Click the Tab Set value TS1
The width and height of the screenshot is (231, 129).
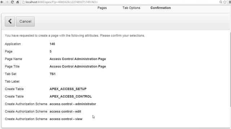(x=52, y=74)
